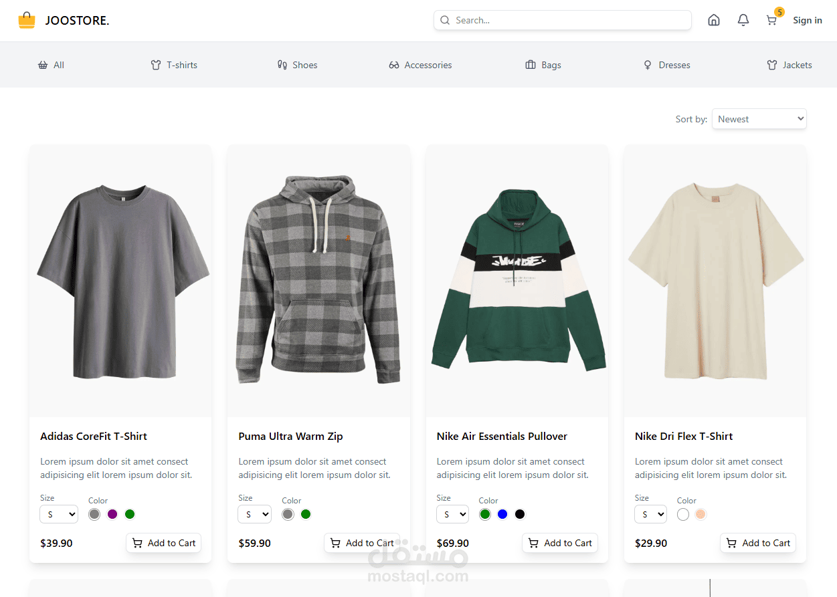Viewport: 837px width, 597px height.
Task: Select the Accessories glasses category
Action: [x=420, y=65]
